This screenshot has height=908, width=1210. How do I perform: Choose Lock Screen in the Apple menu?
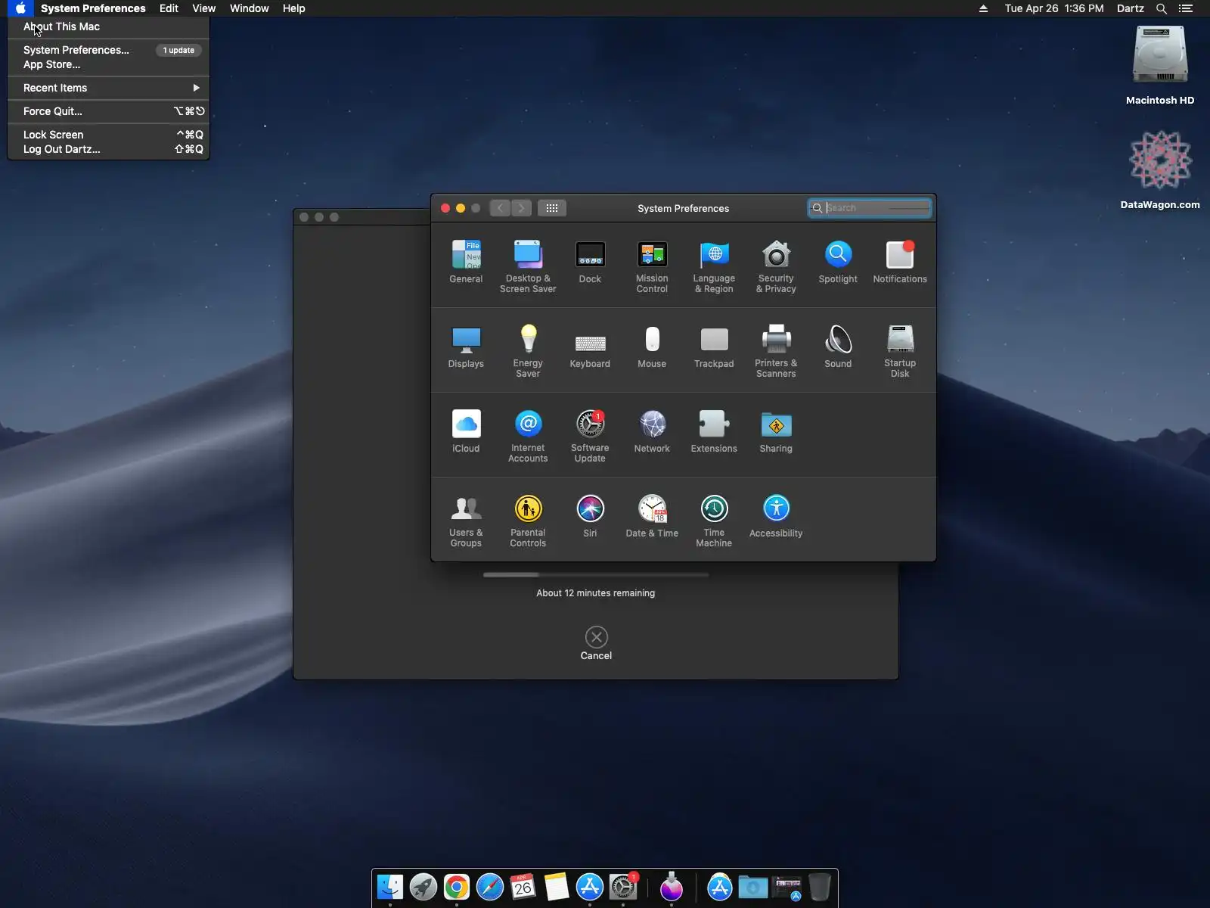[x=108, y=135]
